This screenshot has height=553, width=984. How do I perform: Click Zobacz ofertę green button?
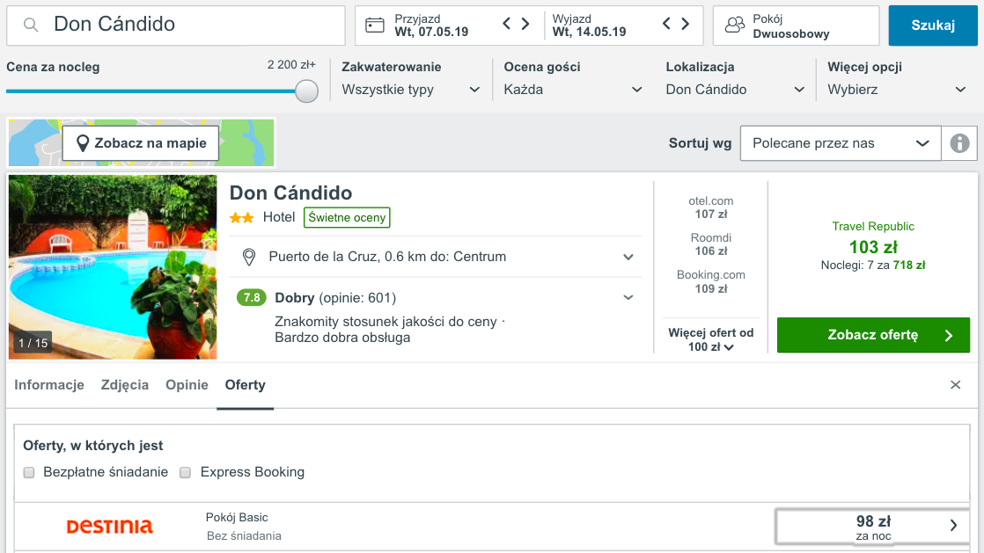click(873, 335)
